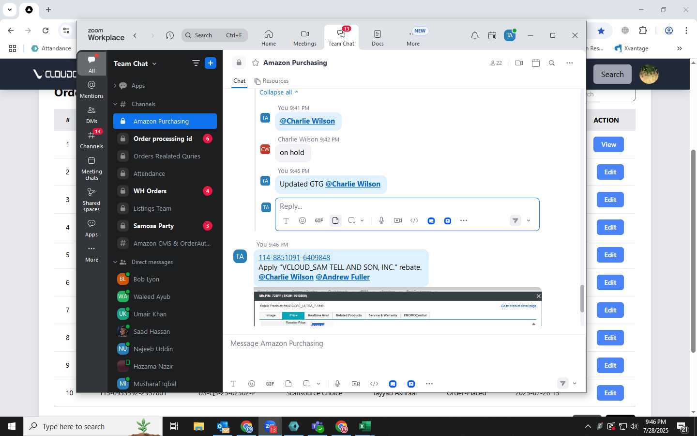Open Bob Lyon direct message

click(165, 279)
